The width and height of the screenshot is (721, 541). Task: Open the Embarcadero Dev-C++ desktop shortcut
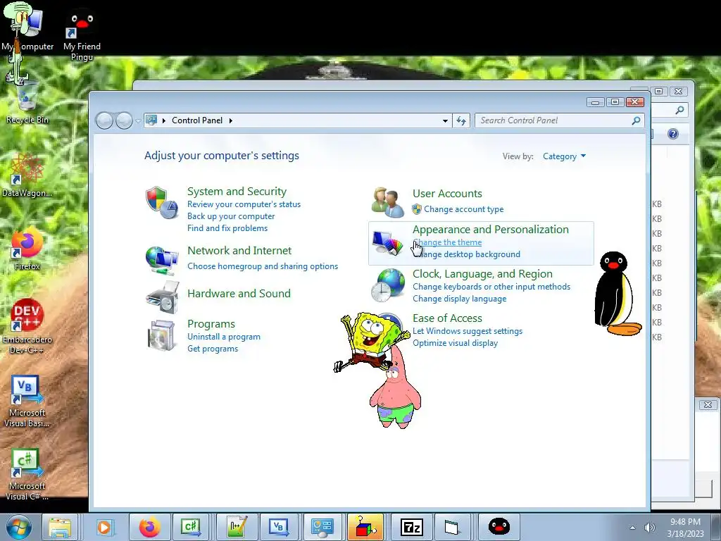click(27, 327)
